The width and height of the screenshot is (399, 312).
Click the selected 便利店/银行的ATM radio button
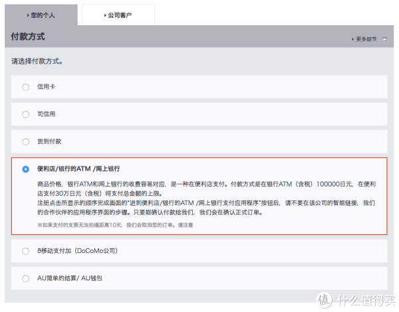25,169
